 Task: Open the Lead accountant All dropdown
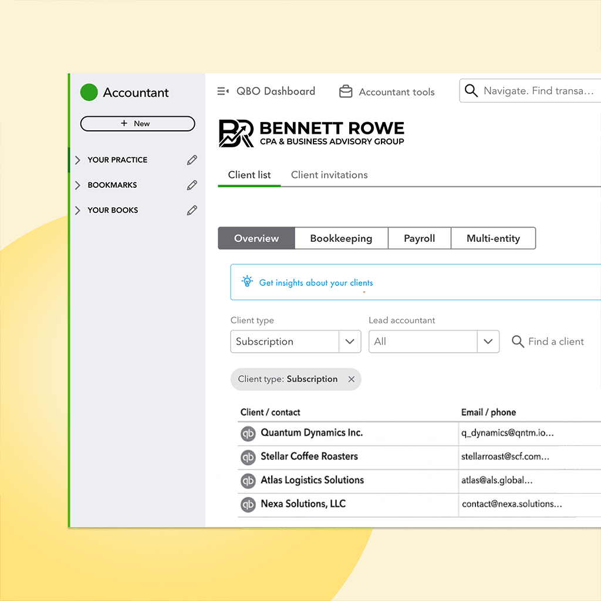[434, 342]
